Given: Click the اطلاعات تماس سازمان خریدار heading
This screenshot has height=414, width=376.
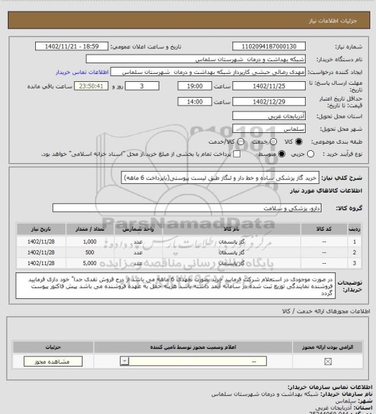Looking at the screenshot, I should click(330, 387).
